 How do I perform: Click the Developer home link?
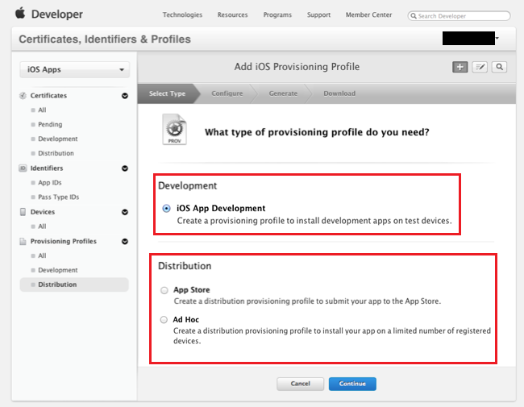pyautogui.click(x=56, y=14)
